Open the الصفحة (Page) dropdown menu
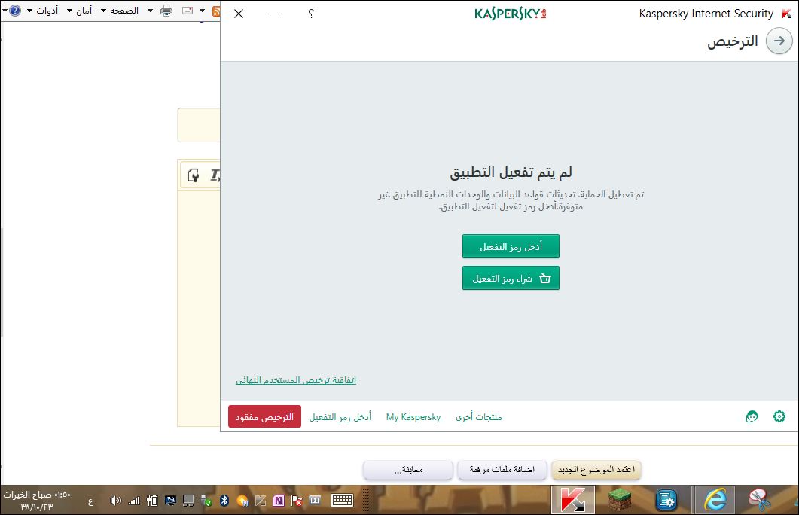799x515 pixels. (120, 11)
